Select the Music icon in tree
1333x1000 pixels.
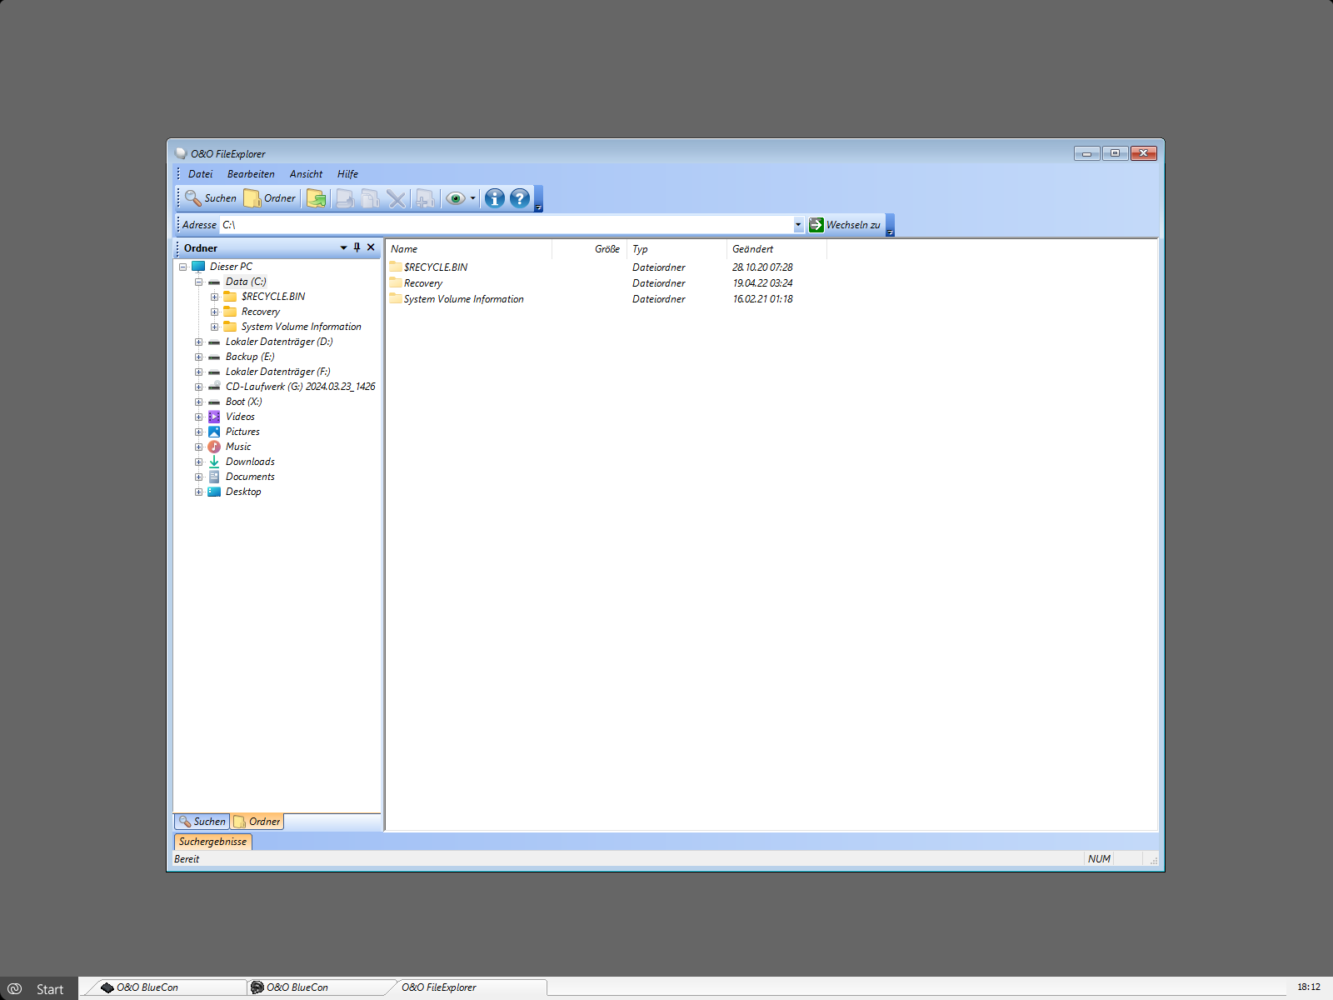(214, 447)
